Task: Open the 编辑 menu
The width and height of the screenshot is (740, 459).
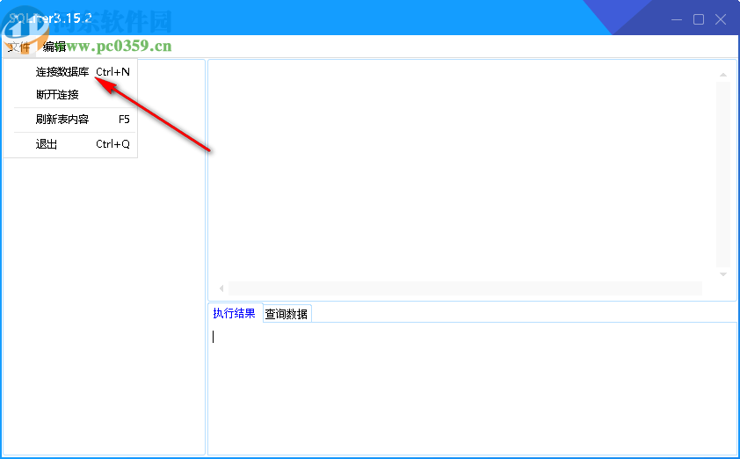Action: (x=54, y=47)
